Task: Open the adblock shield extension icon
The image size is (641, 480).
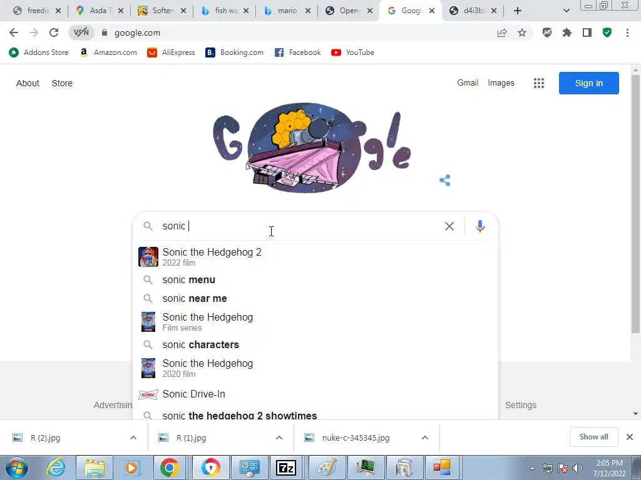Action: pos(547,32)
